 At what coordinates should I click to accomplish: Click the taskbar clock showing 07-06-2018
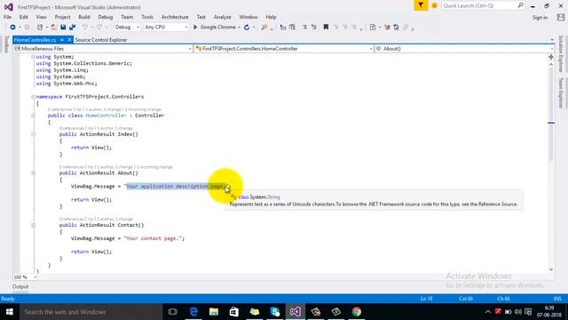point(549,312)
